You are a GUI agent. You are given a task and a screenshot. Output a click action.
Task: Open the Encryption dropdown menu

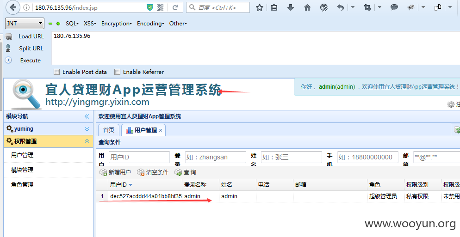pyautogui.click(x=117, y=24)
